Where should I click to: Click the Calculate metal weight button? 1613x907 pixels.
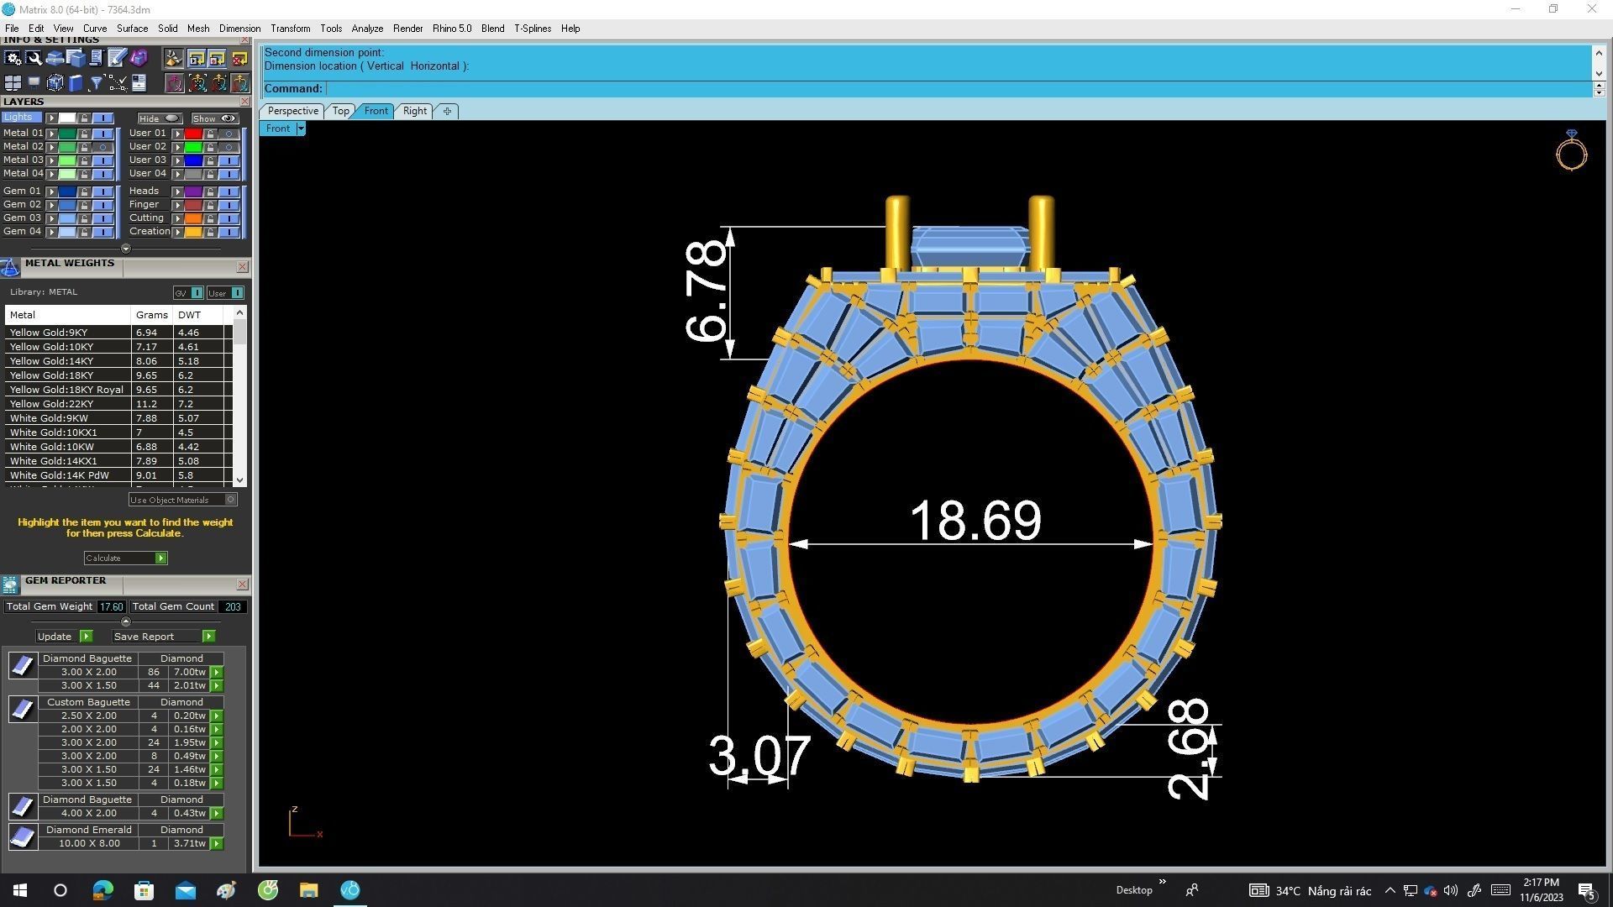tap(125, 558)
